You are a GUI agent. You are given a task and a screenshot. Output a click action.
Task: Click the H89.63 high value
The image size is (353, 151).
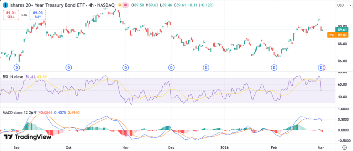(153, 5)
